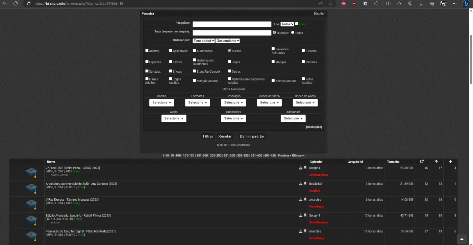The width and height of the screenshot is (473, 245).
Task: Expand the Qualidades Selecione dropdown
Action: tap(233, 118)
